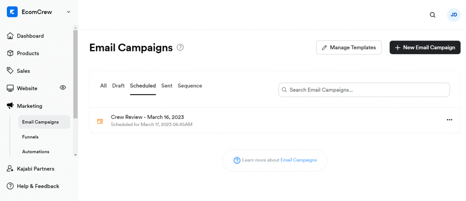The image size is (466, 201).
Task: Click the New Email Campaign button
Action: coord(425,47)
